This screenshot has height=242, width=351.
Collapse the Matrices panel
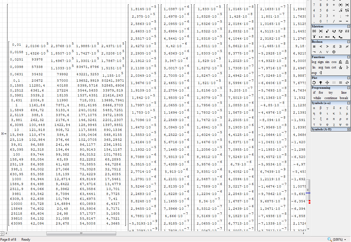point(349,27)
